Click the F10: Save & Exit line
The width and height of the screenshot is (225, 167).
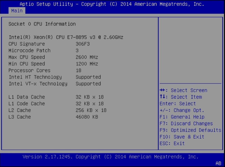coord(182,137)
